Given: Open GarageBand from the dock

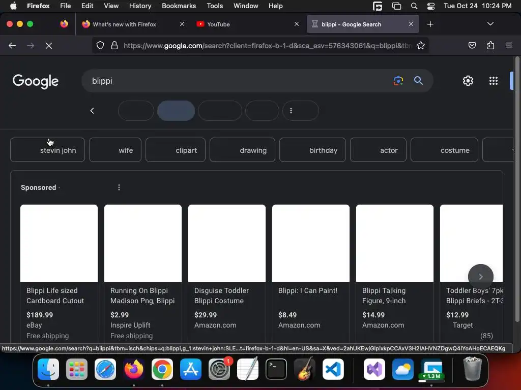Looking at the screenshot, I should 304,369.
